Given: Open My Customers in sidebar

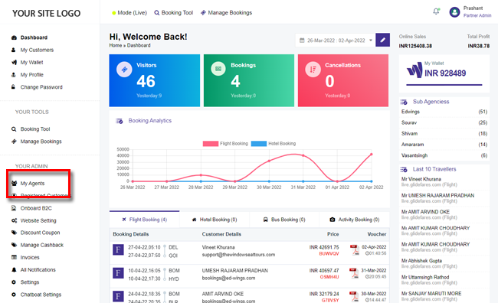Looking at the screenshot, I should coord(37,50).
